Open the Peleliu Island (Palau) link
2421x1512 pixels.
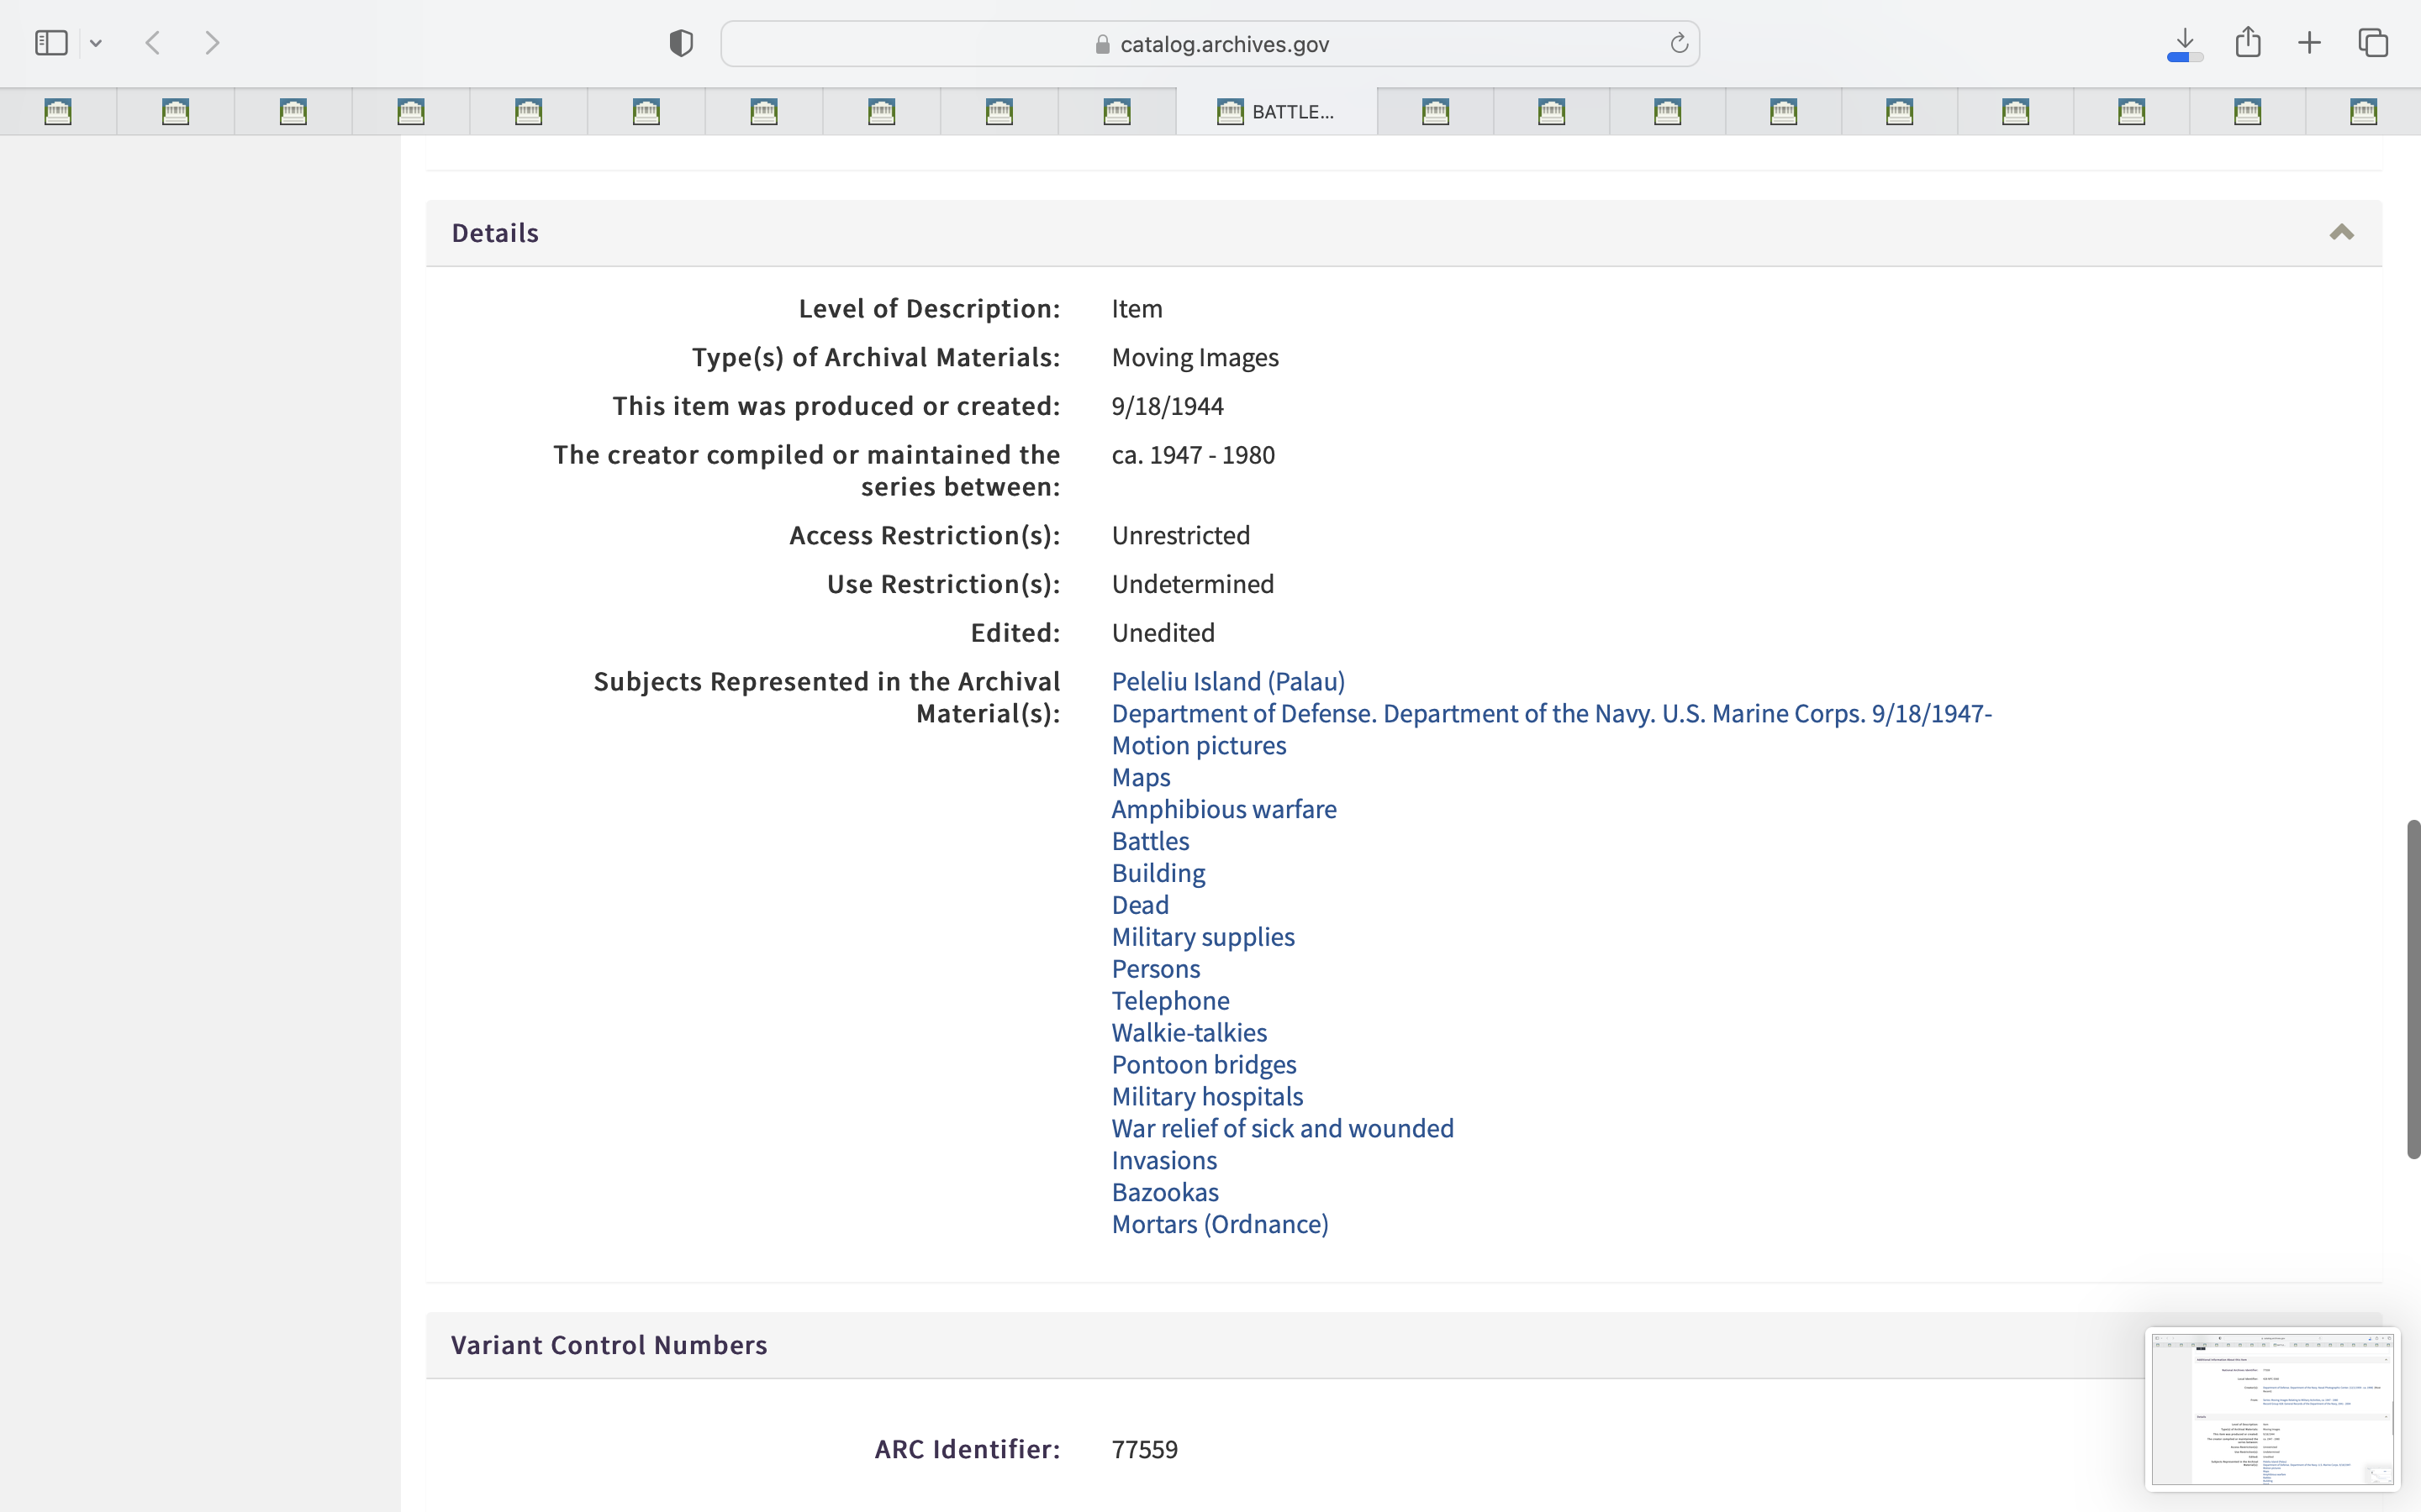(1227, 682)
